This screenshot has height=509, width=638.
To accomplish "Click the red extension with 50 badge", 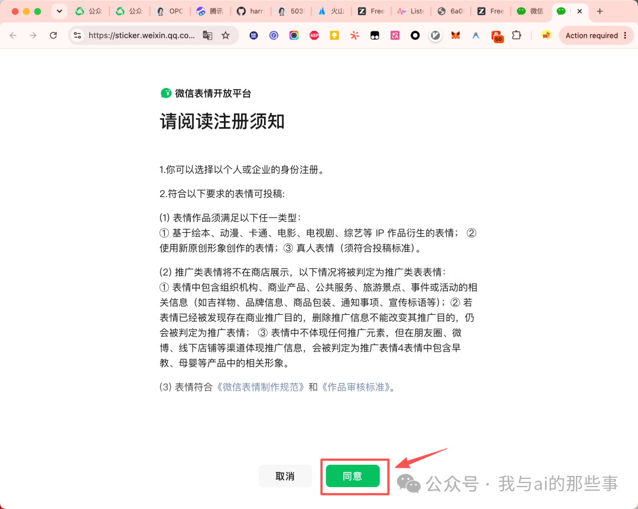I will (497, 36).
